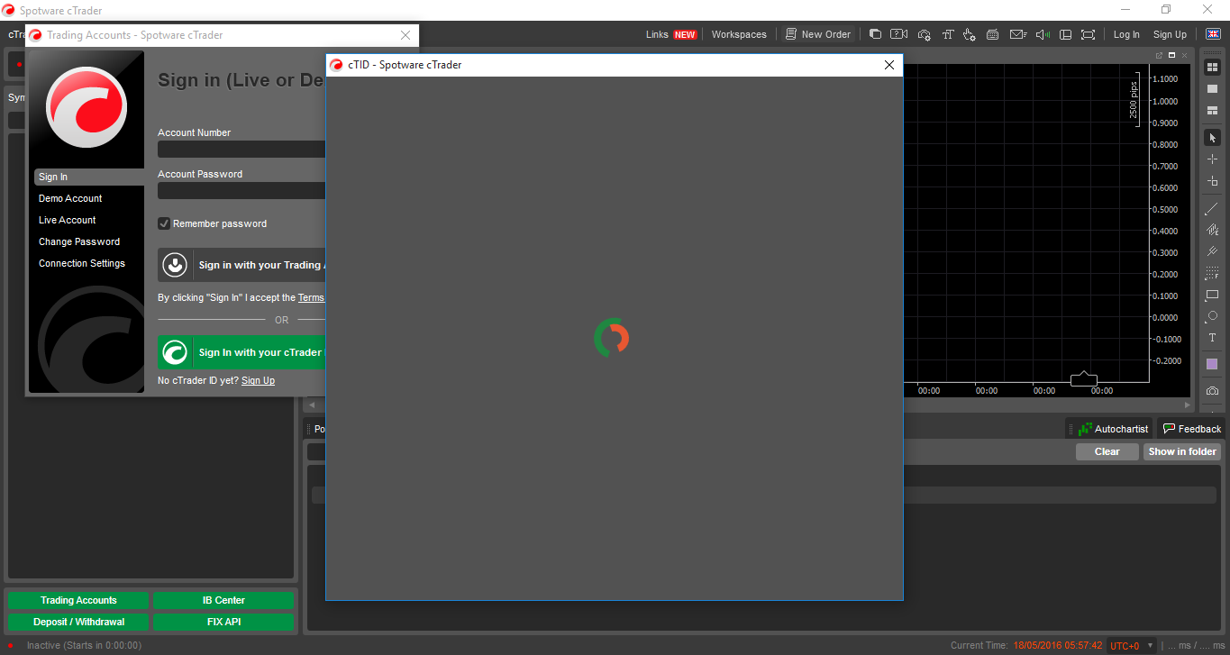The height and width of the screenshot is (655, 1230).
Task: Click Sign in with your Trading Account button
Action: click(x=241, y=265)
